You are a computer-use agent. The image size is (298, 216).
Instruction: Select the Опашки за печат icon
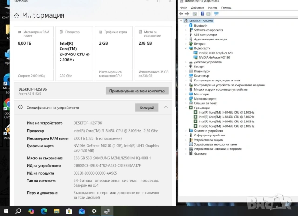(x=190, y=103)
